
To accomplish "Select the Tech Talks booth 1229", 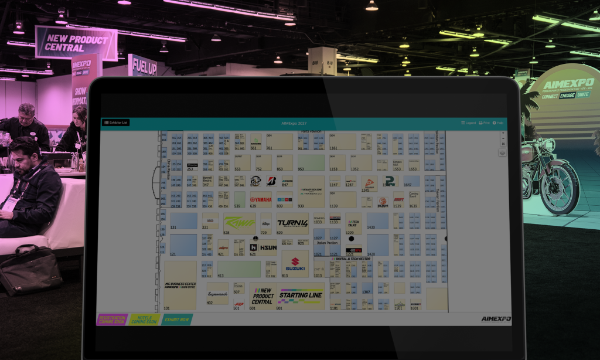I will coord(353,223).
